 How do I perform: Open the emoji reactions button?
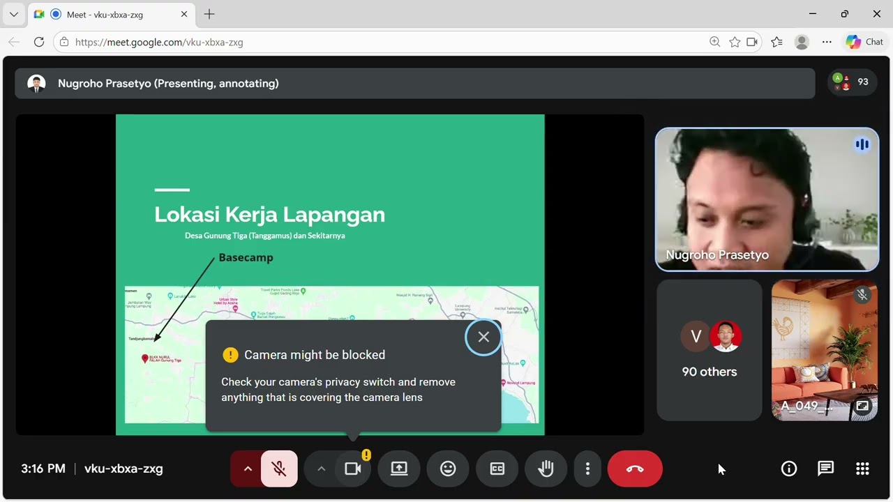pyautogui.click(x=448, y=469)
